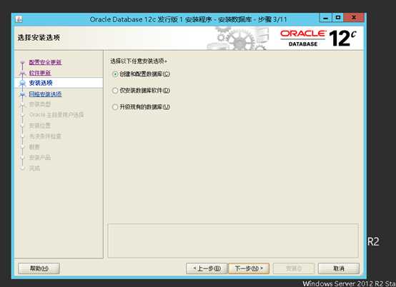Select 升级现有的数据库 radio option
The image size is (396, 287).
[141, 107]
